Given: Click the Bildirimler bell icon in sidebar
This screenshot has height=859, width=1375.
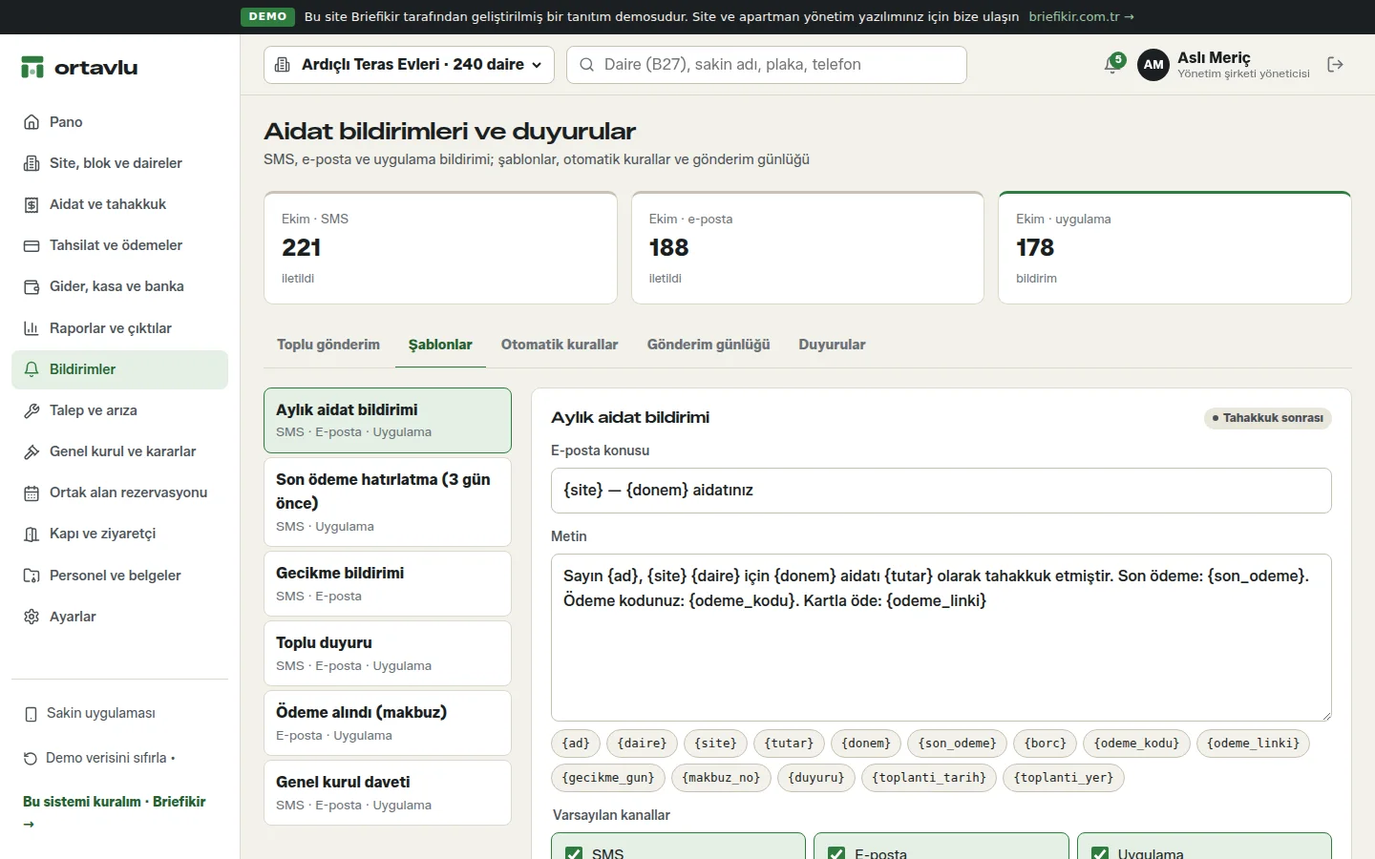Looking at the screenshot, I should (32, 369).
